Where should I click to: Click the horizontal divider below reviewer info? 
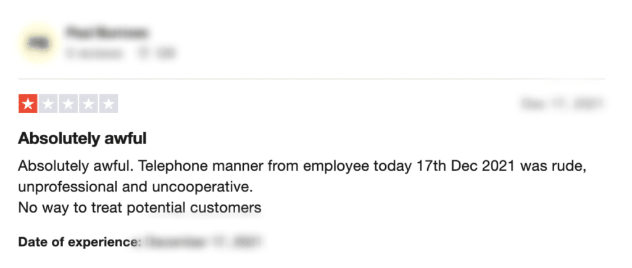pos(311,79)
